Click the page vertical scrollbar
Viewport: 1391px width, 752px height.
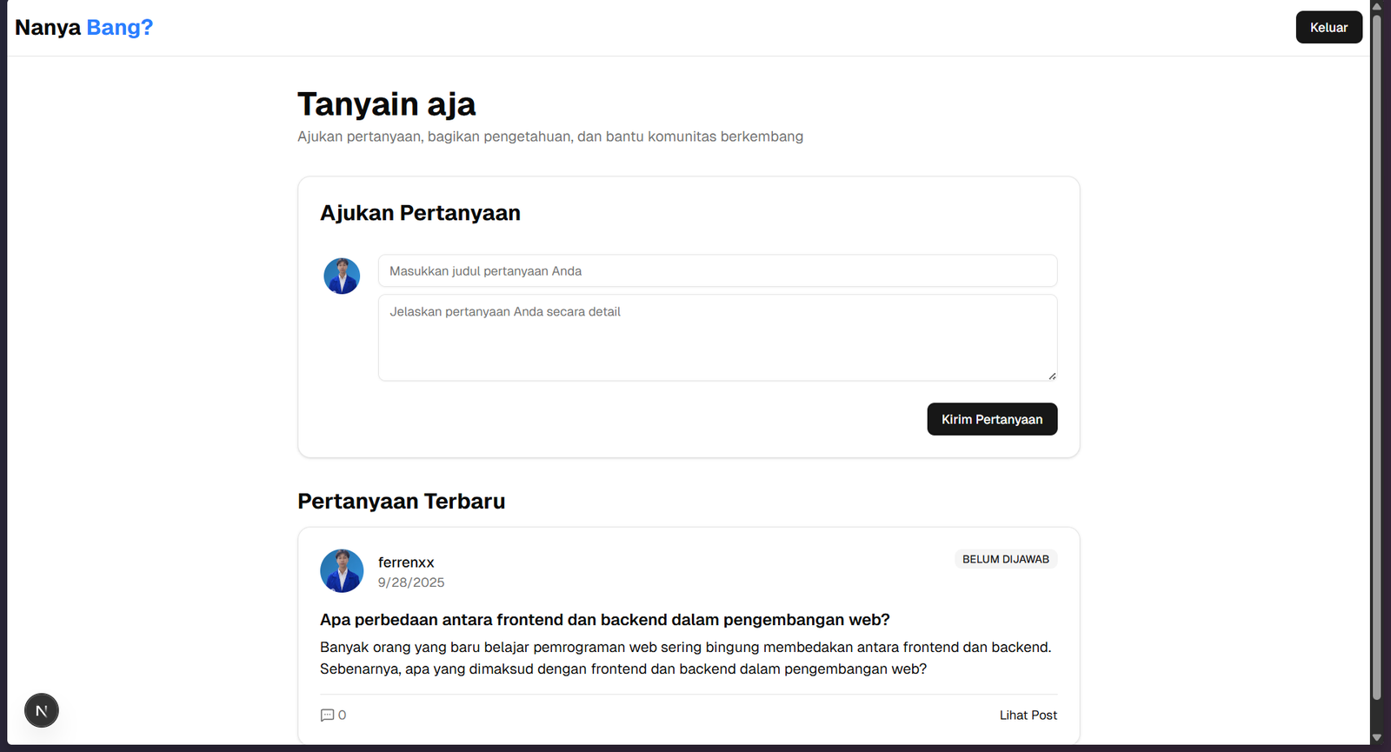(x=1376, y=356)
